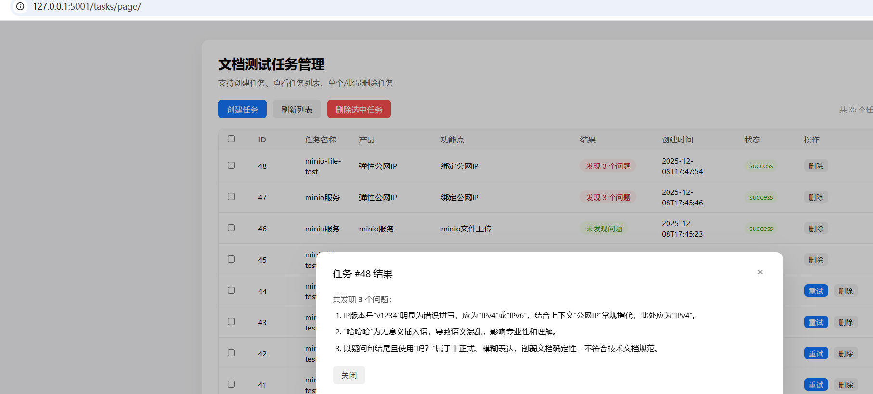Screen dimensions: 873x394
Task: Click the 关闭 button in the result dialog
Action: [x=349, y=375]
